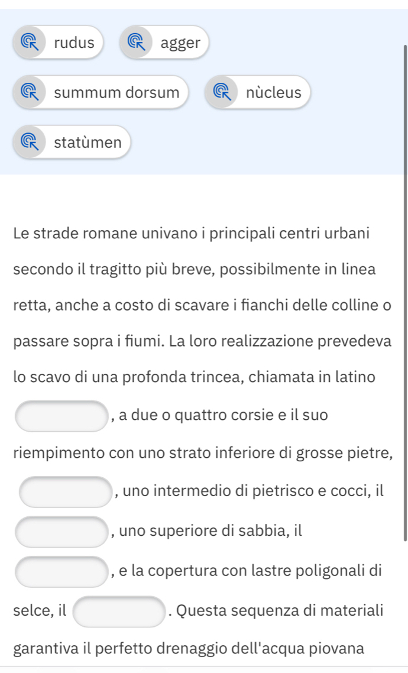Click the blank before 'a due o quattro corsie'
Image resolution: width=408 pixels, height=673 pixels.
point(61,416)
